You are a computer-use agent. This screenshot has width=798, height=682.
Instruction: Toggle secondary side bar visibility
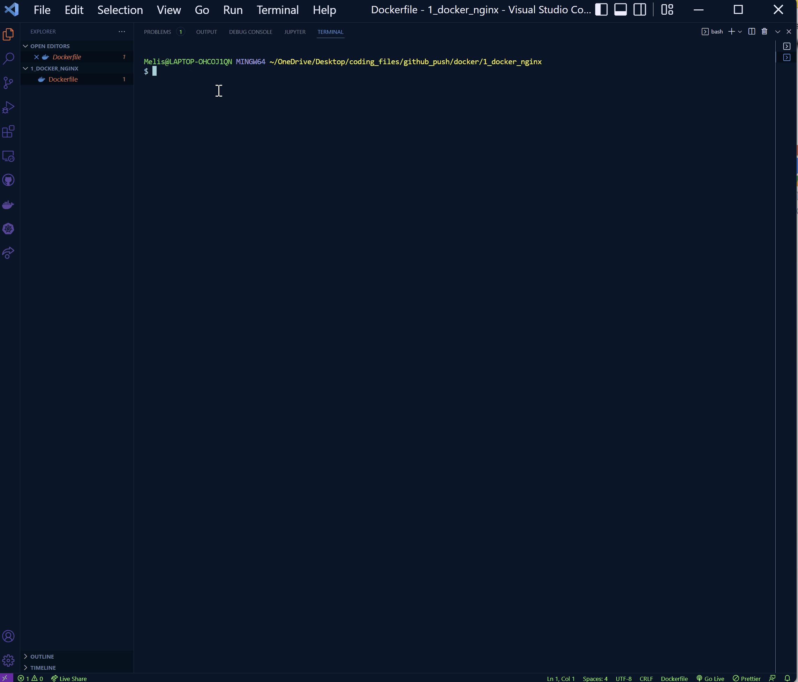640,10
